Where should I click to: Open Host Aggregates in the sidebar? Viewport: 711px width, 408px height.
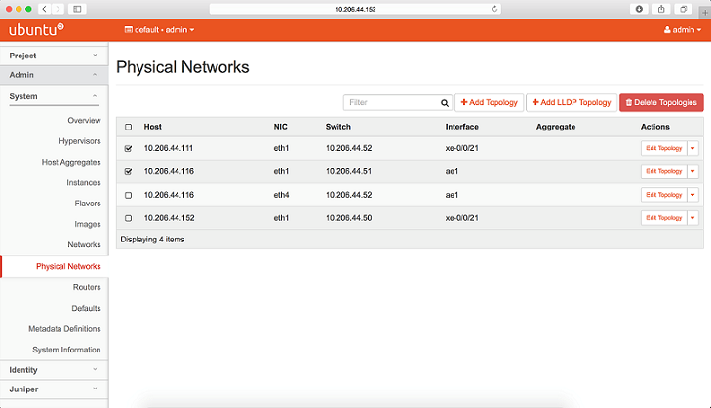pos(71,162)
